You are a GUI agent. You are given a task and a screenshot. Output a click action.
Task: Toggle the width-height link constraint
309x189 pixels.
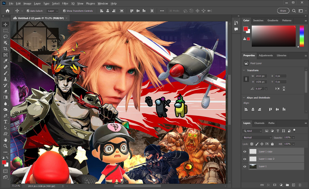pyautogui.click(x=246, y=79)
